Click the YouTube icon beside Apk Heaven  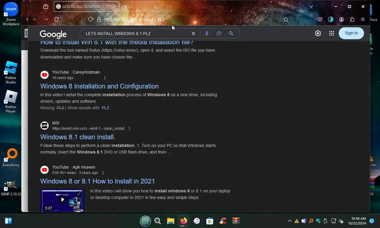point(45,170)
